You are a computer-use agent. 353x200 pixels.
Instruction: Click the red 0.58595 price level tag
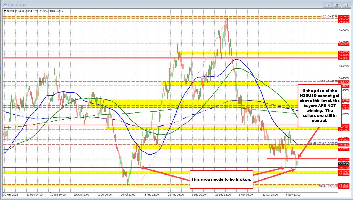[x=343, y=184]
